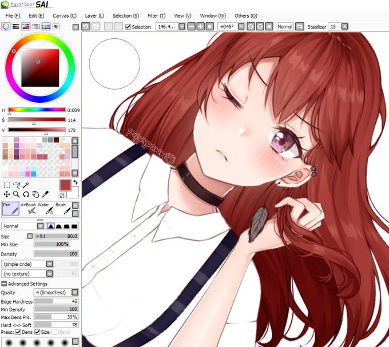Open the Stabilizer value dropdown

(x=344, y=26)
